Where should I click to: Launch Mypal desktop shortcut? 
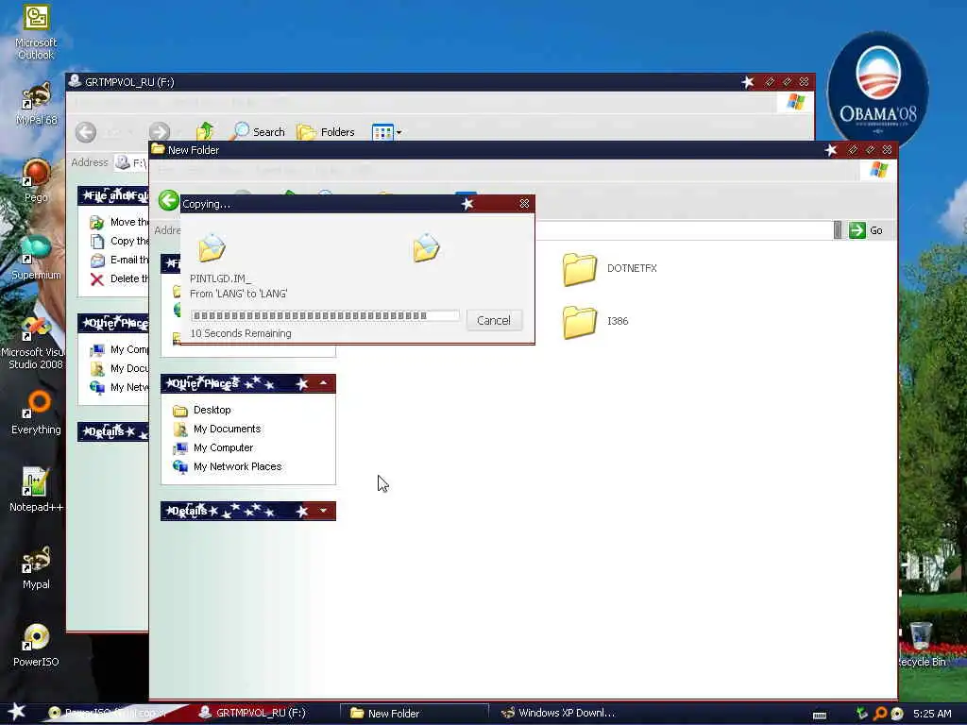pyautogui.click(x=36, y=567)
